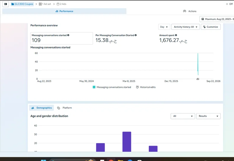The width and height of the screenshot is (234, 161).
Task: Toggle the Historical edits legend icon
Action: pos(137,87)
